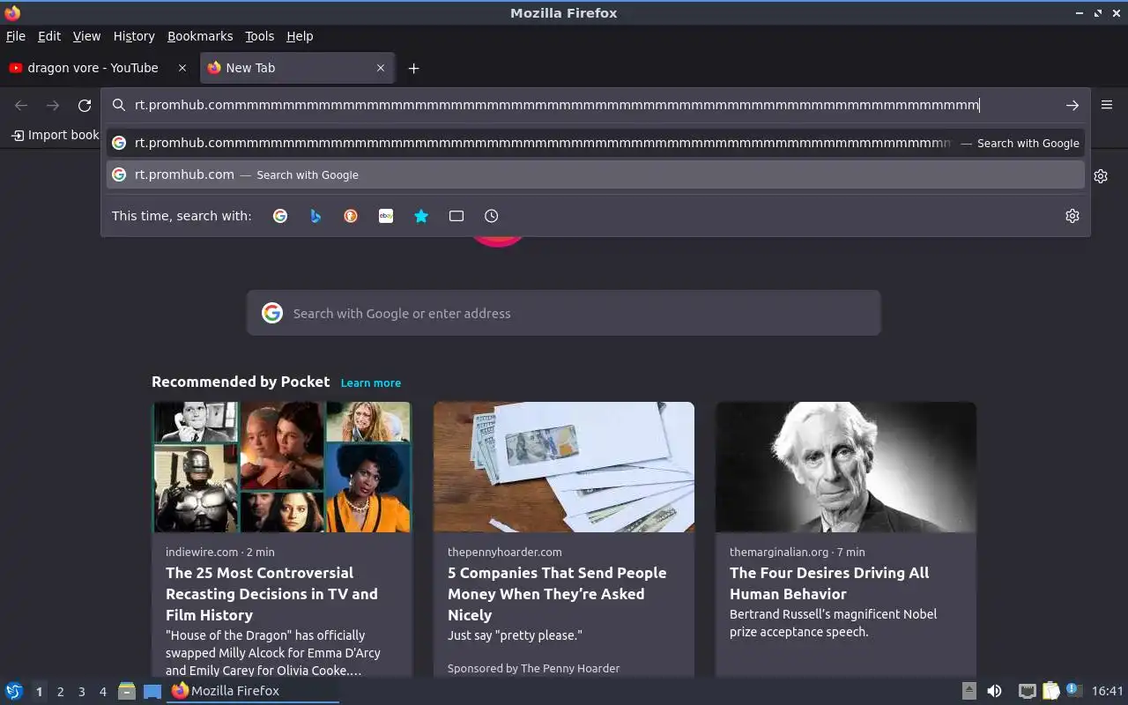Screen dimensions: 1128x705
Task: Click the search magnifier in address bar
Action: [x=119, y=106]
